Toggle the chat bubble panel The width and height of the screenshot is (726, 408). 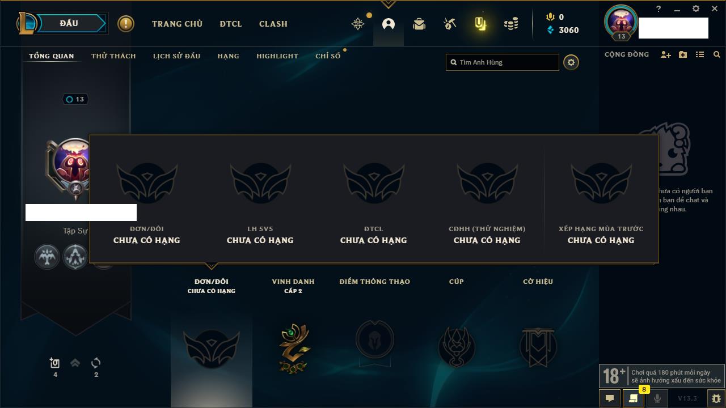pyautogui.click(x=610, y=398)
